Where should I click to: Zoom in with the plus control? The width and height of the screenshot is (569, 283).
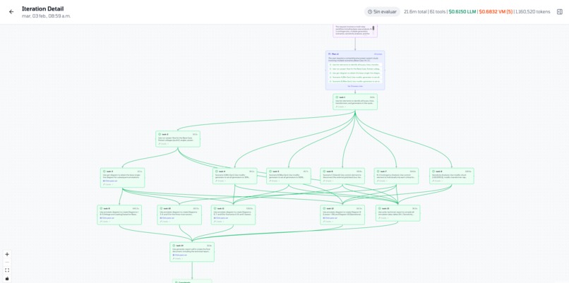click(7, 254)
